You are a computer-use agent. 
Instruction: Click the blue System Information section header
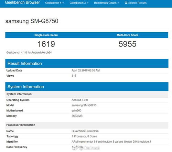[87, 87]
